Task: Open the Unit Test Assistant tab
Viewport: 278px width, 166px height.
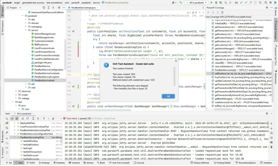Action: 119,163
